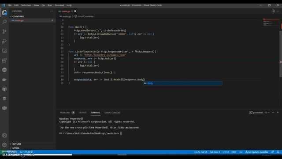
Task: Click CRLF line ending in status bar
Action: [x=234, y=152]
